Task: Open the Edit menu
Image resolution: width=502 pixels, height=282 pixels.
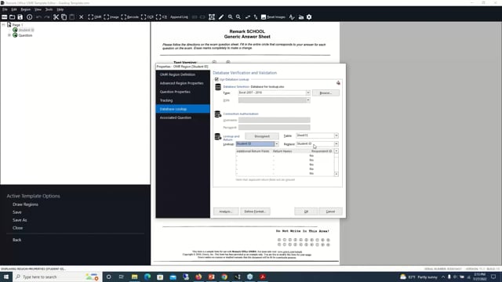Action: pyautogui.click(x=14, y=9)
